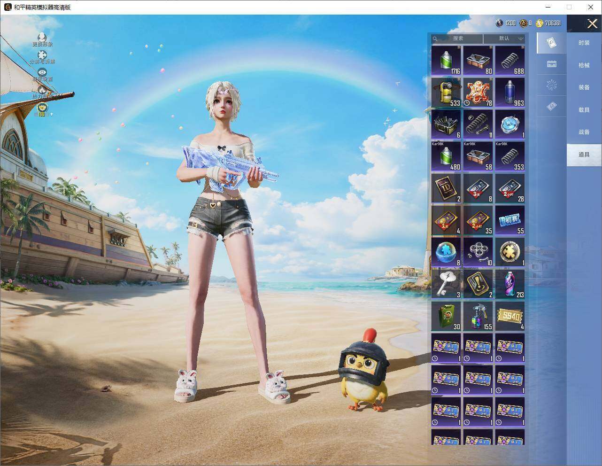This screenshot has height=466, width=602.
Task: Select the SS40 gold ticket with count 4
Action: [x=510, y=316]
